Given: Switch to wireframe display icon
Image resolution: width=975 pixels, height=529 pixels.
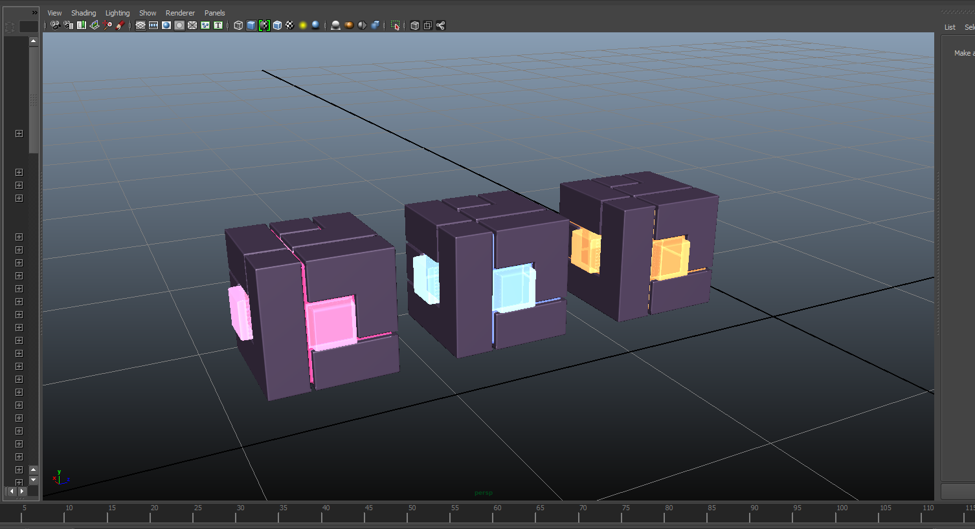Looking at the screenshot, I should coord(238,25).
